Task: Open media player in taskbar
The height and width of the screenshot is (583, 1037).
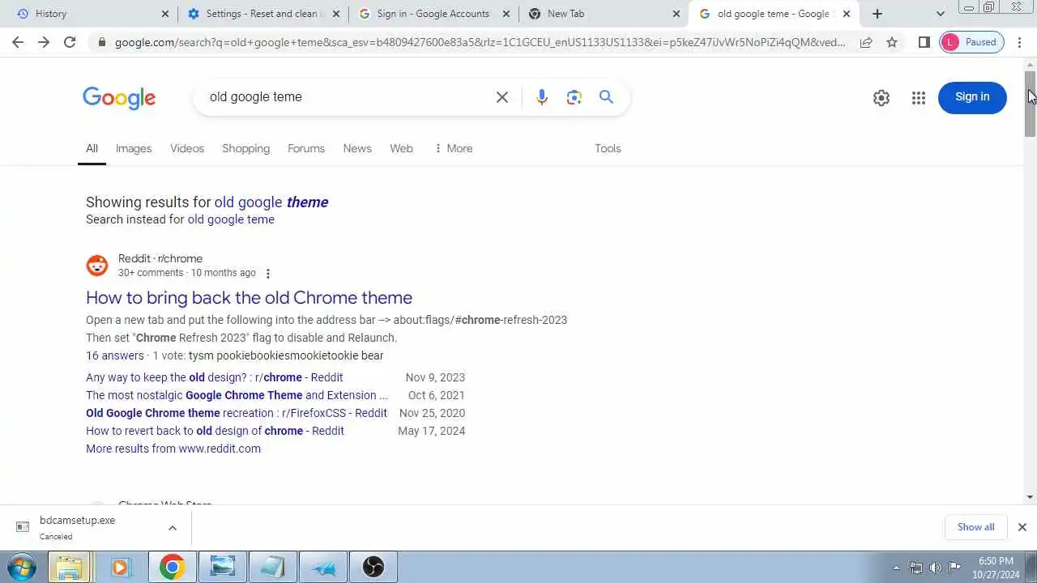Action: point(121,567)
